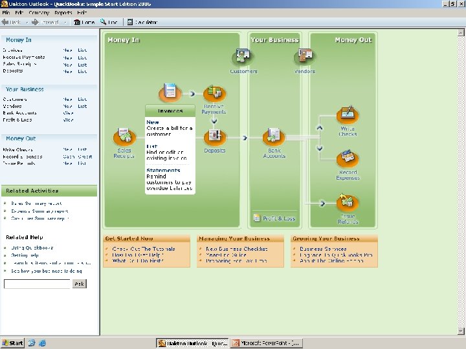Go to Home in the toolbar

(84, 22)
